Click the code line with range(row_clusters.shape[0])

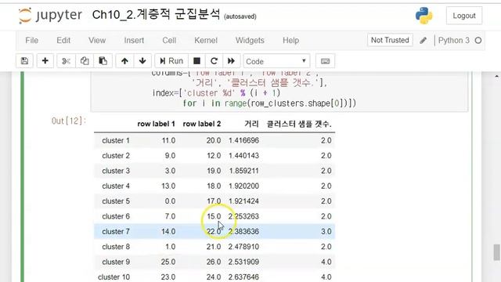coord(269,103)
